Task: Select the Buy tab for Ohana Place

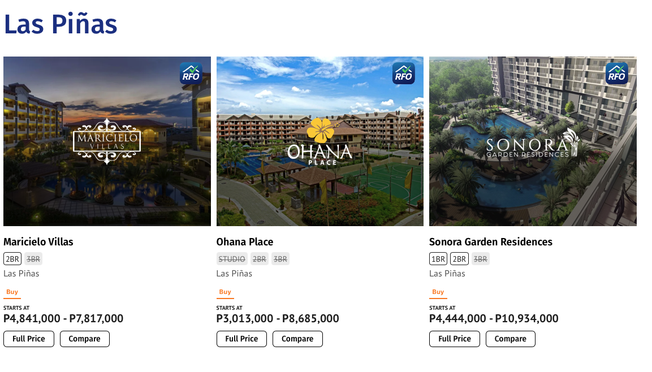Action: click(x=225, y=292)
